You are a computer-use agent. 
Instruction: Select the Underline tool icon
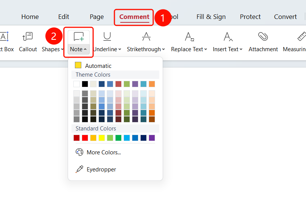coord(107,37)
